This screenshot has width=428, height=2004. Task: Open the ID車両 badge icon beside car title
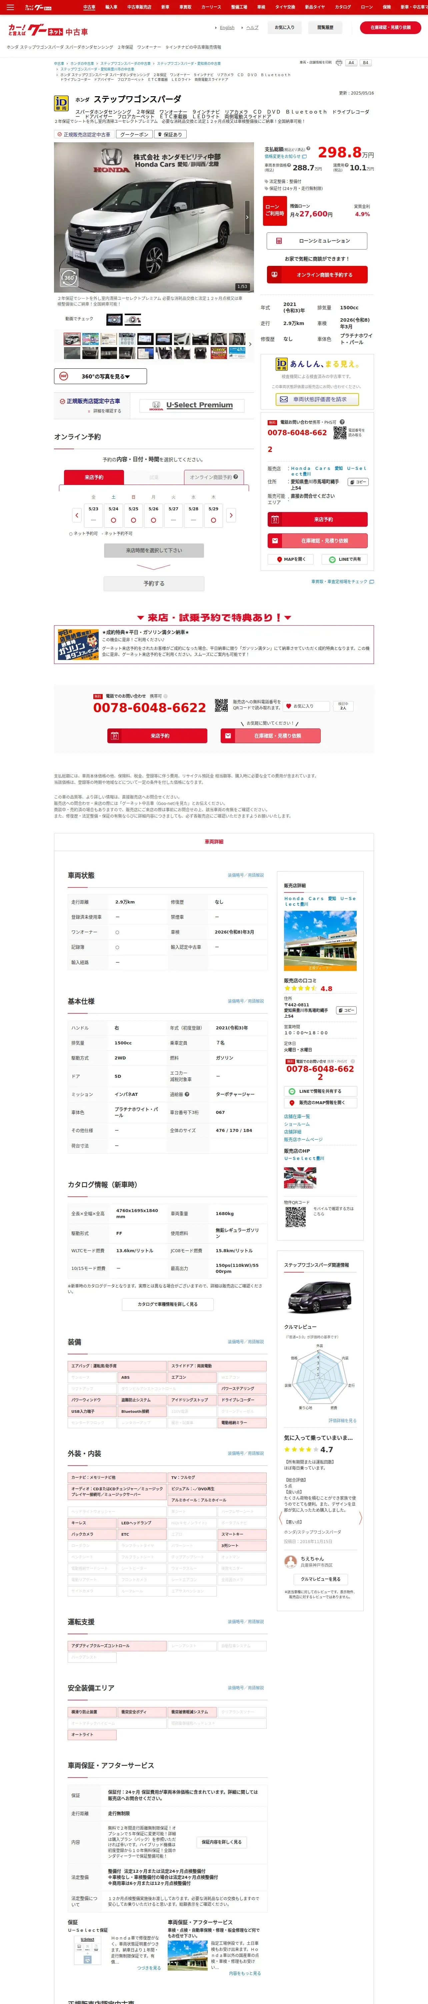pyautogui.click(x=61, y=104)
